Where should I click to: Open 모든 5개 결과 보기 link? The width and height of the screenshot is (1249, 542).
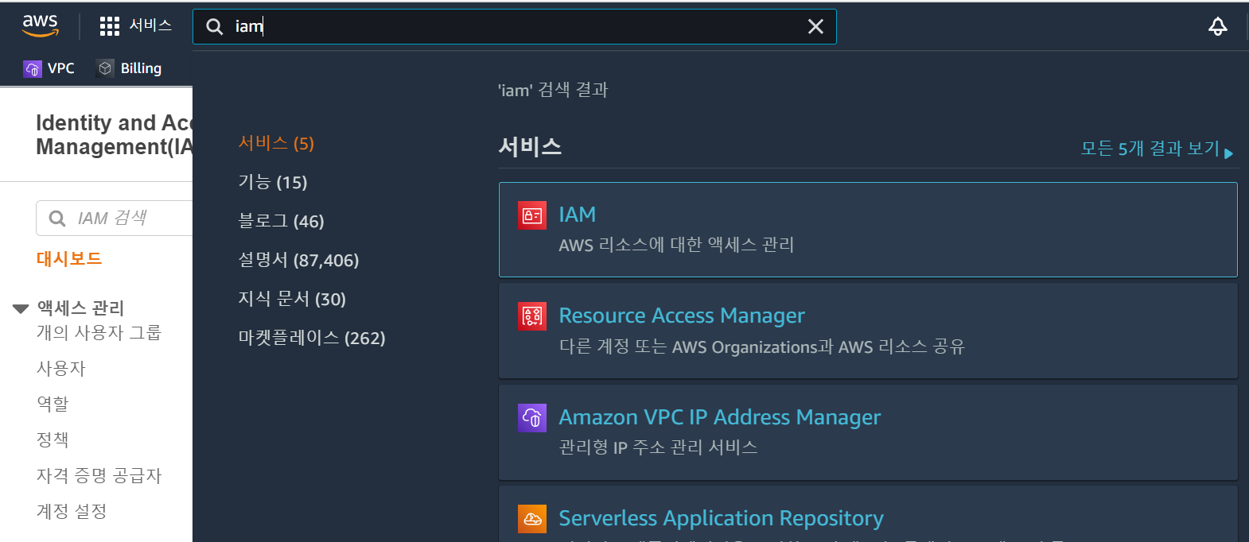click(x=1150, y=149)
